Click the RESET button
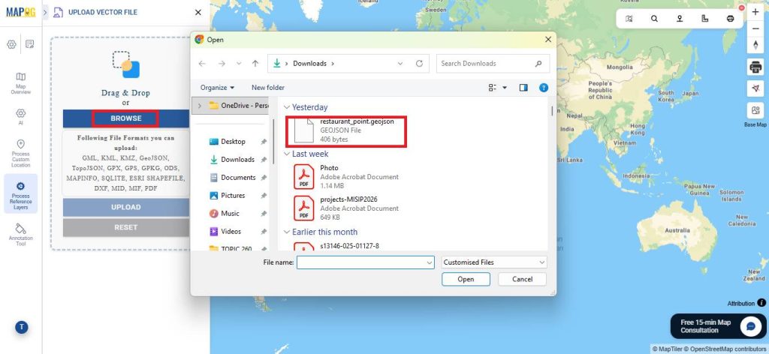The width and height of the screenshot is (769, 354). pyautogui.click(x=126, y=227)
